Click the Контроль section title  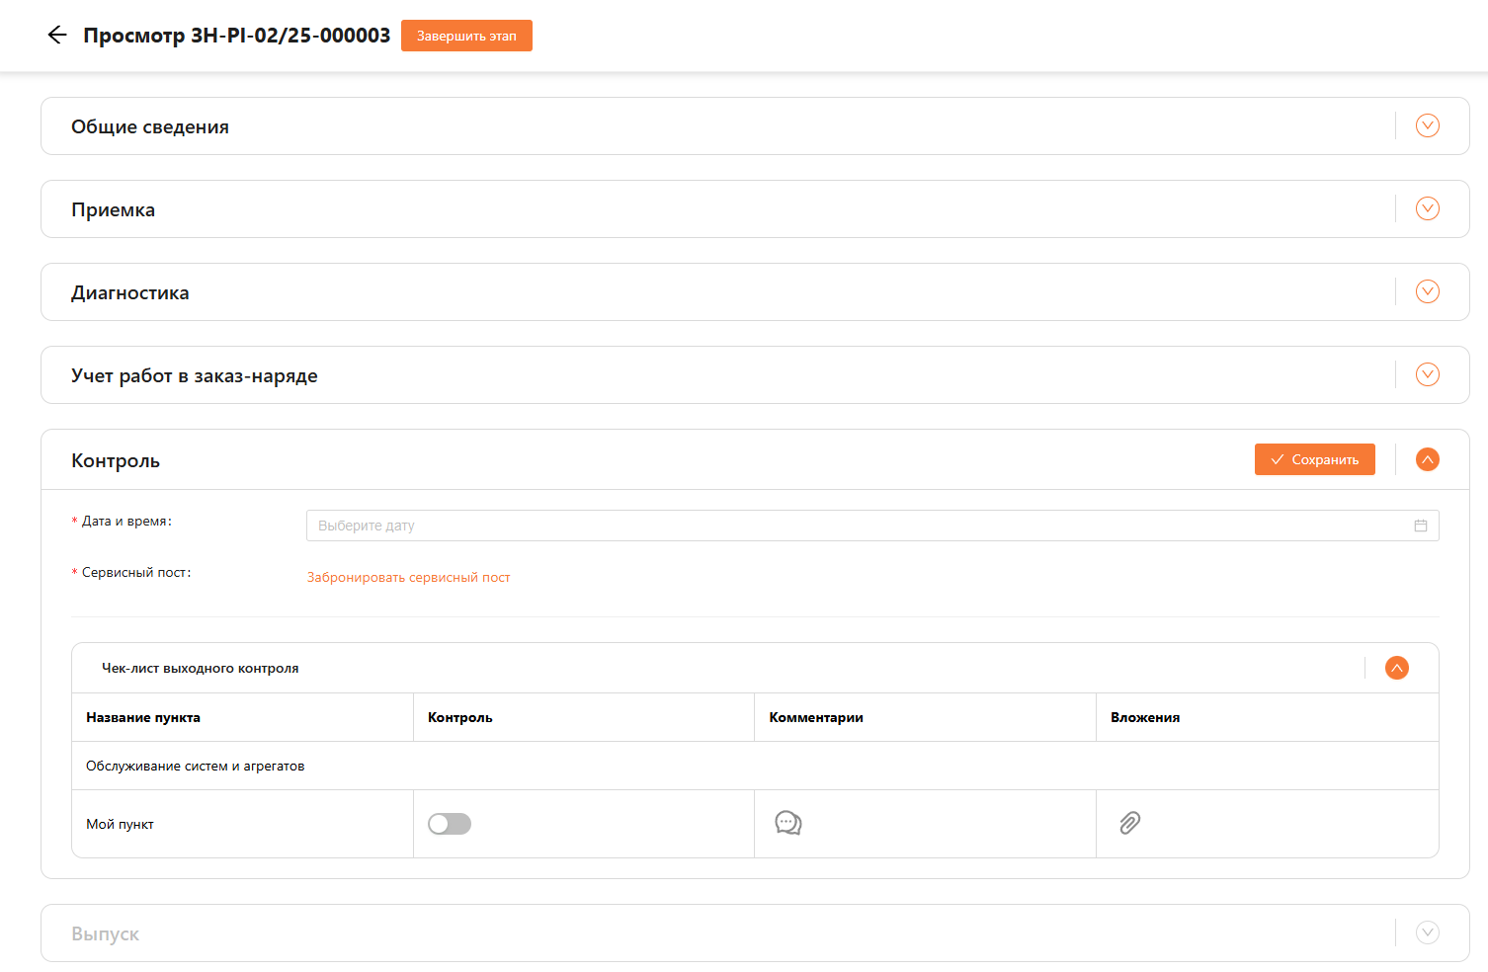(x=116, y=461)
